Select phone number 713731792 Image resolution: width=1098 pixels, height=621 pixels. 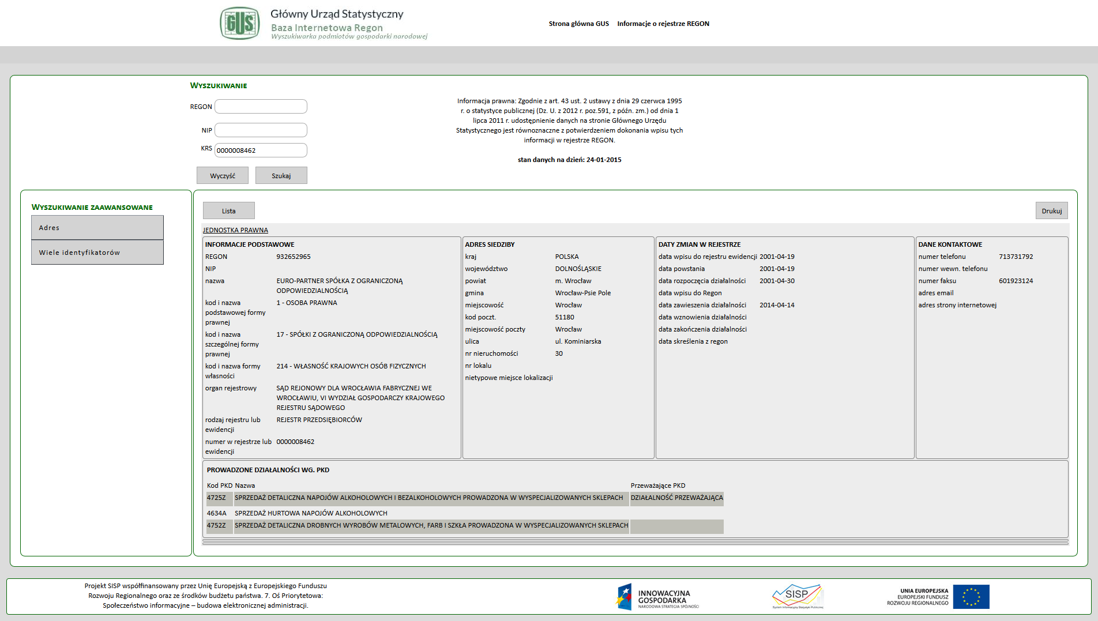click(1016, 257)
